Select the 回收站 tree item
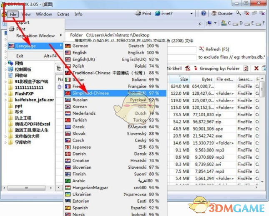 pyautogui.click(x=21, y=75)
